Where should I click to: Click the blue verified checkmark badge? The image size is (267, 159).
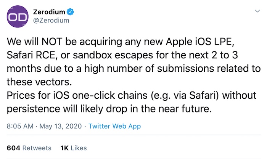pyautogui.click(x=70, y=12)
